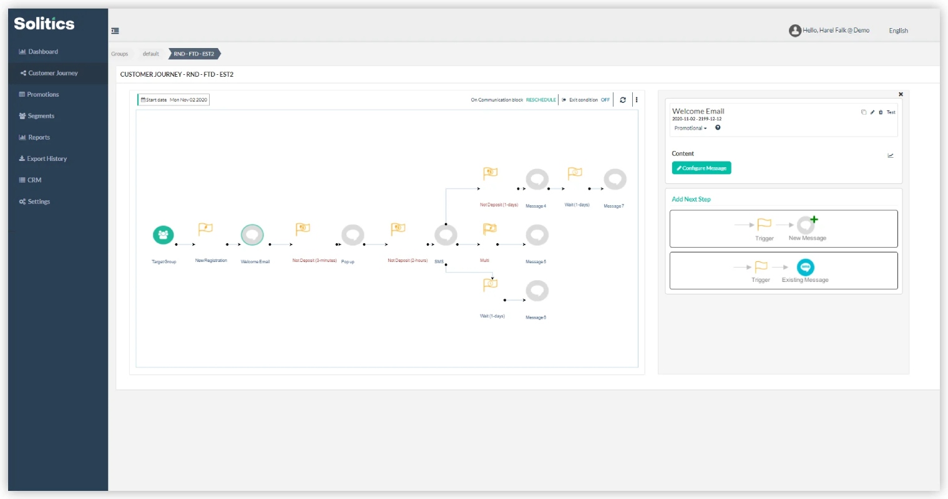The width and height of the screenshot is (948, 499).
Task: Open Settings in sidebar
Action: tap(34, 201)
